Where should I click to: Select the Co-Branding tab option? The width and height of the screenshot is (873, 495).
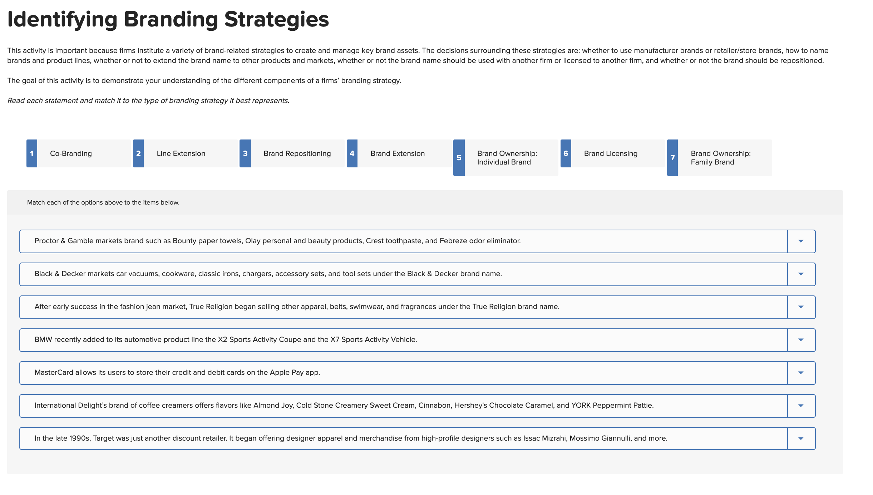(71, 153)
